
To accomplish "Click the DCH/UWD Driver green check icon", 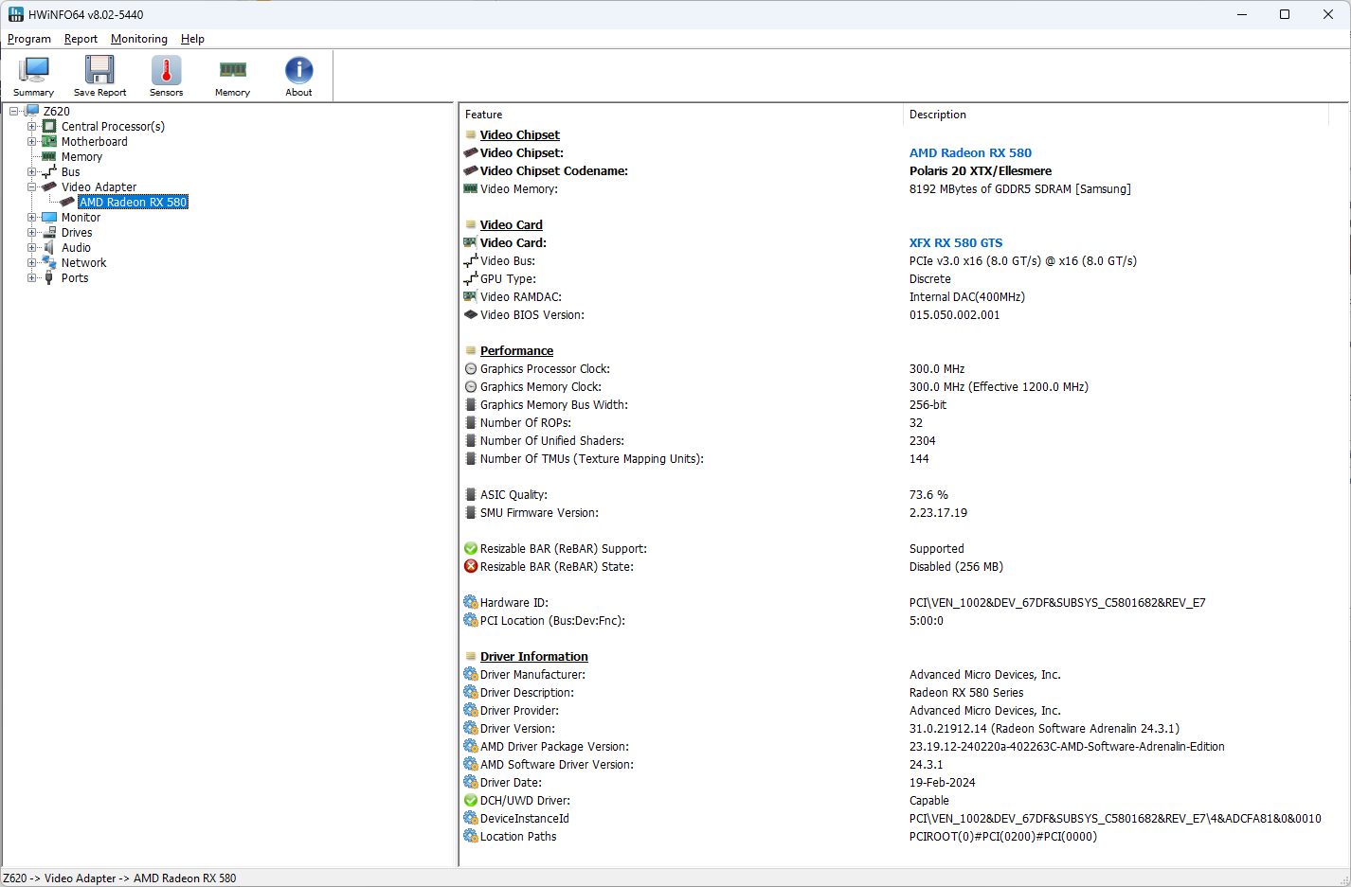I will point(471,800).
